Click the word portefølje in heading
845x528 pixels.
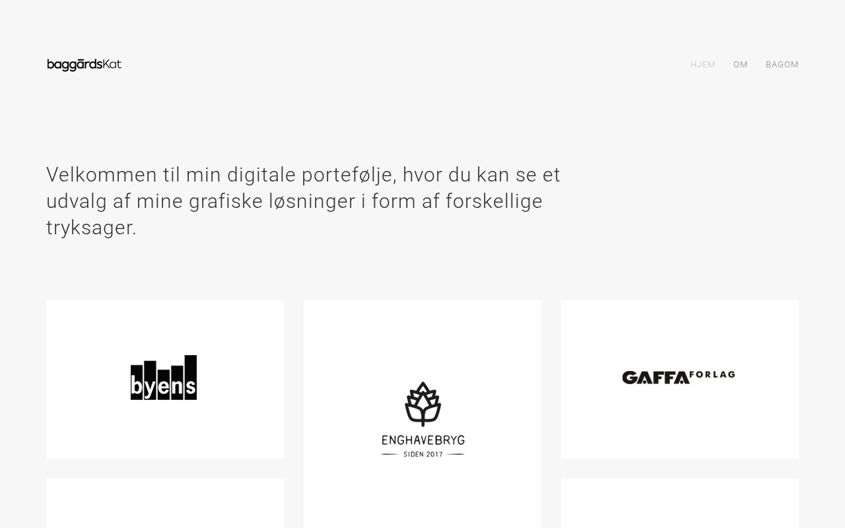pyautogui.click(x=349, y=176)
